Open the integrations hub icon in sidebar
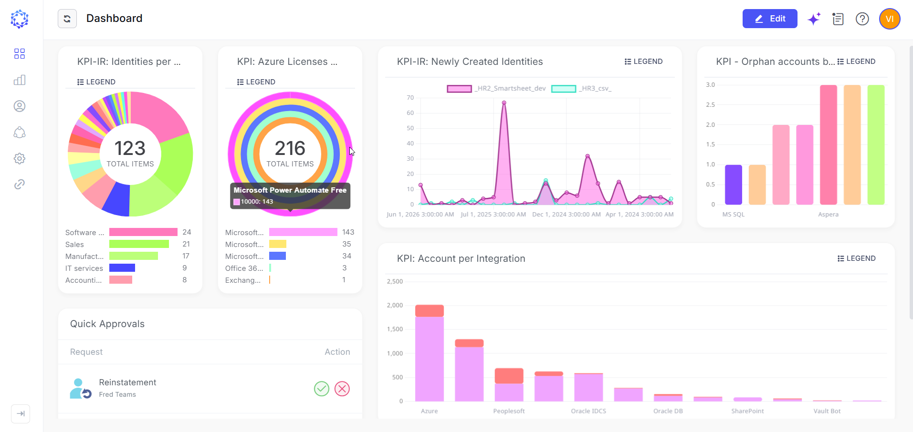Viewport: 913px width, 432px height. (20, 132)
